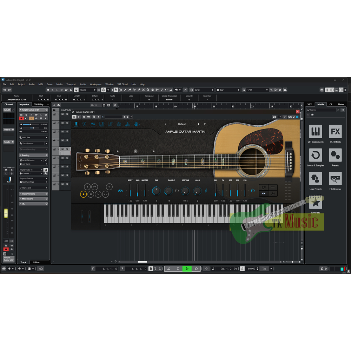351x351 pixels.
Task: Open the Grid snap type dropdown
Action: [204, 90]
